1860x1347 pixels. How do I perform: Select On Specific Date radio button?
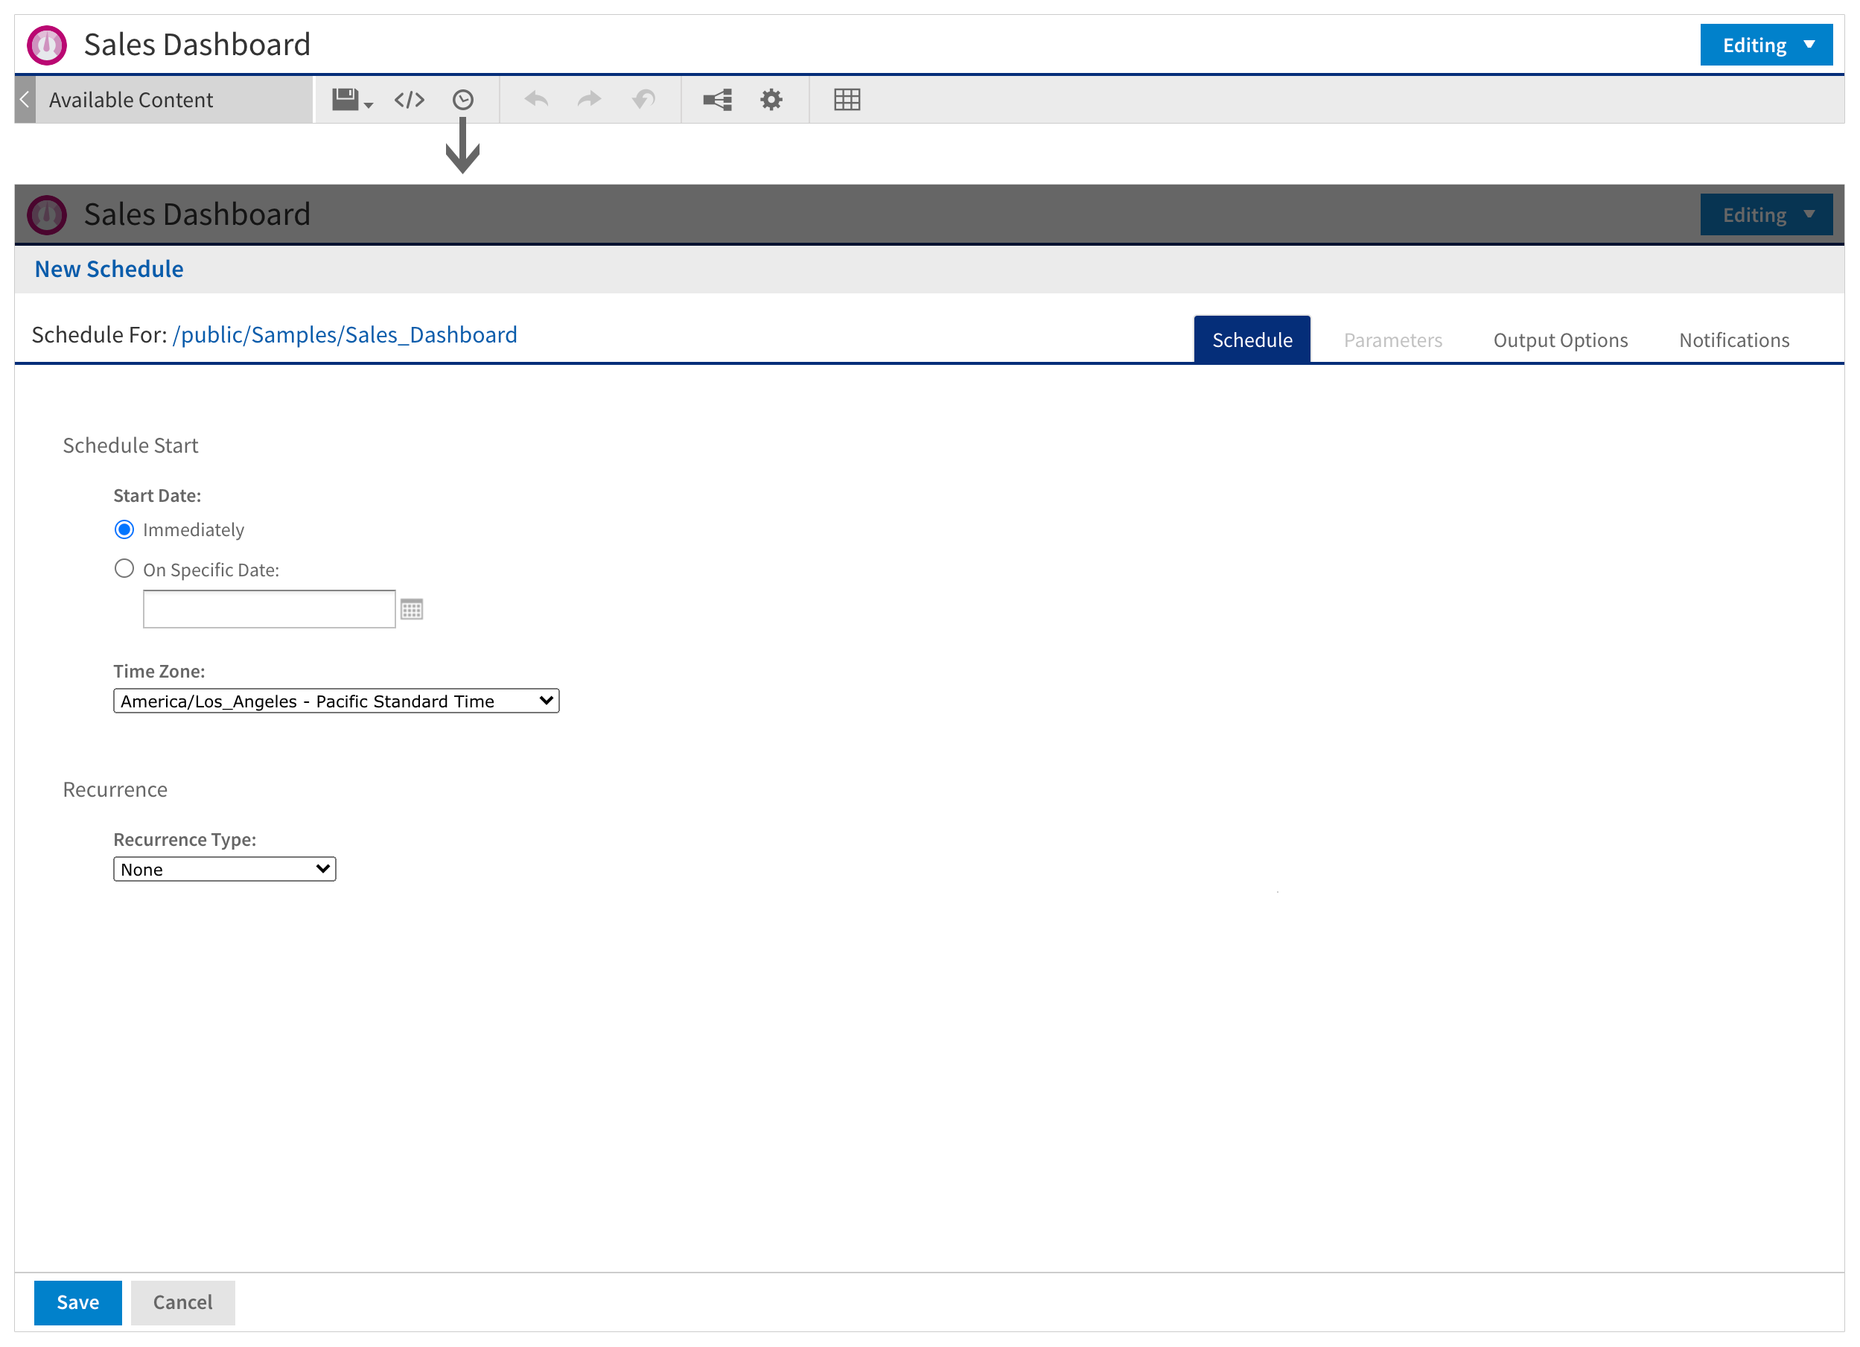pos(124,568)
